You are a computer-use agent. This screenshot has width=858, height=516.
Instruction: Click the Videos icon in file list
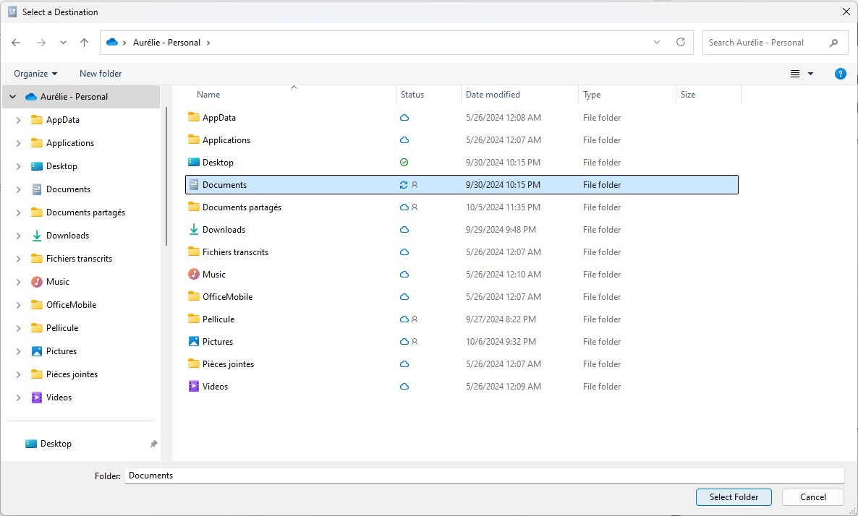tap(193, 387)
